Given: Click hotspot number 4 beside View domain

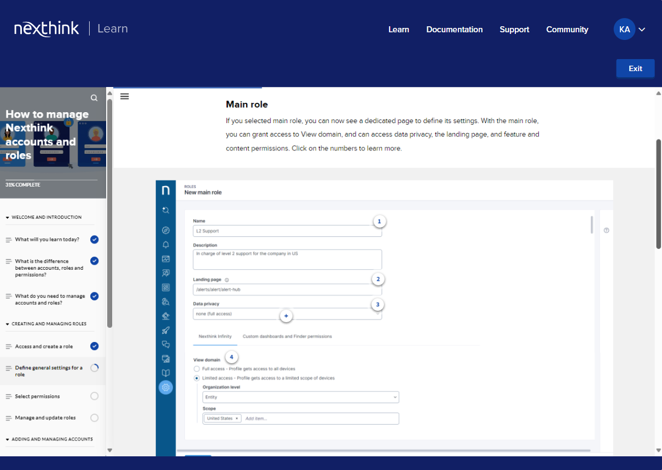Looking at the screenshot, I should (x=231, y=357).
